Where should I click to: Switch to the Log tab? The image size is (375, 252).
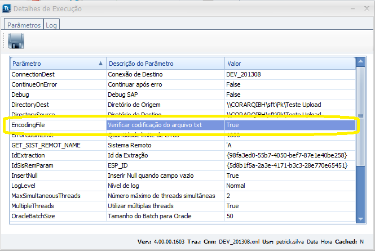[x=51, y=25]
